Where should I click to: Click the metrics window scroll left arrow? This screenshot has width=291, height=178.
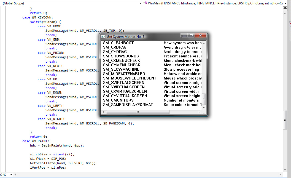click(103, 112)
